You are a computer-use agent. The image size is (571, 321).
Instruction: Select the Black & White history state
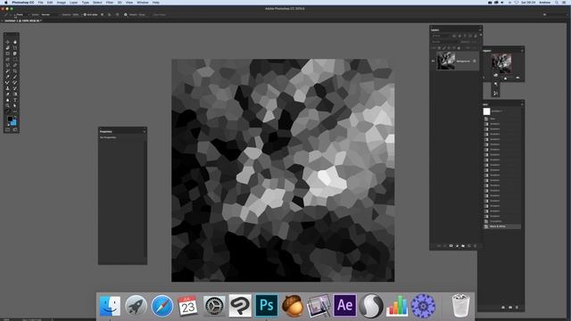(501, 226)
